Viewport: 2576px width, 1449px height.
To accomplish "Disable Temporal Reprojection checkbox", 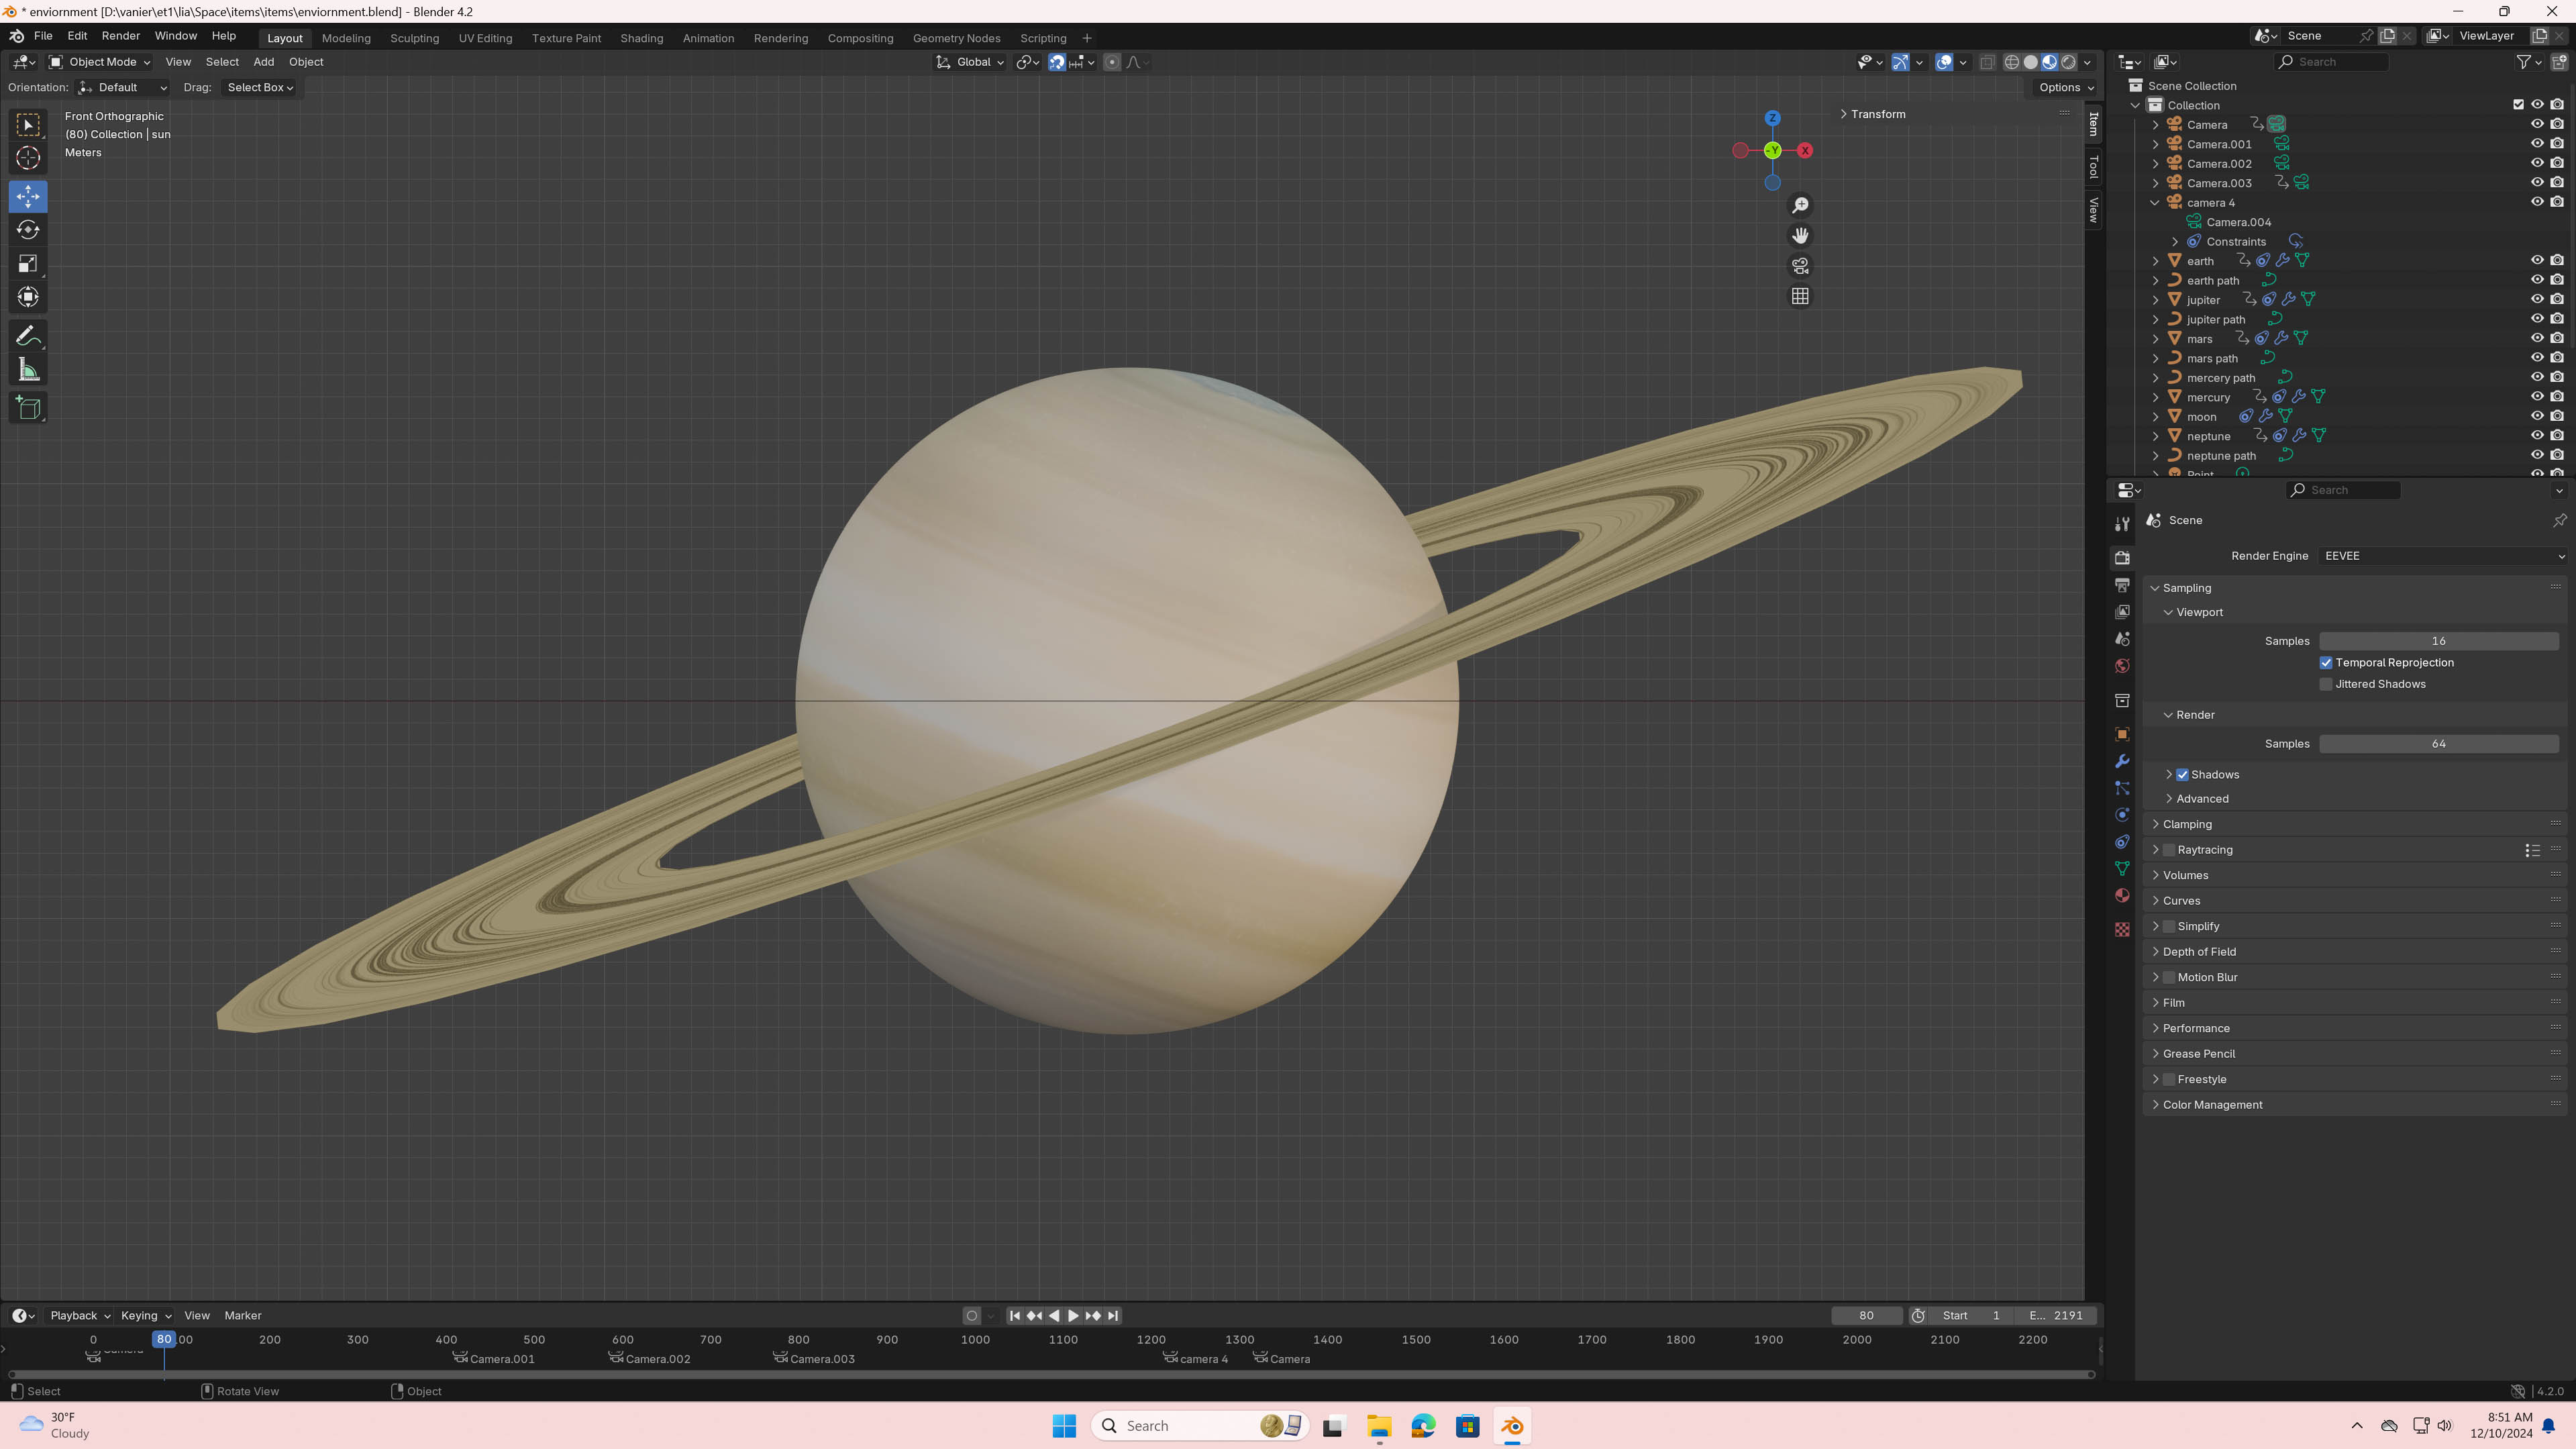I will (2326, 663).
